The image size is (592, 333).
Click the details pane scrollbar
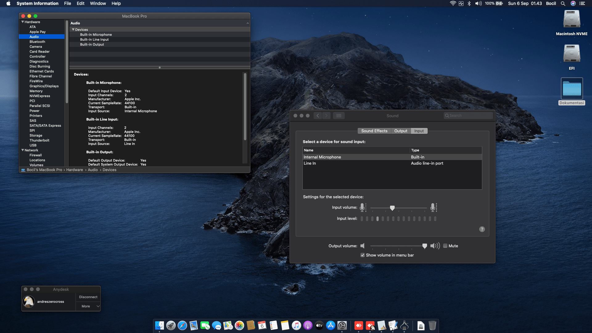pos(245,106)
